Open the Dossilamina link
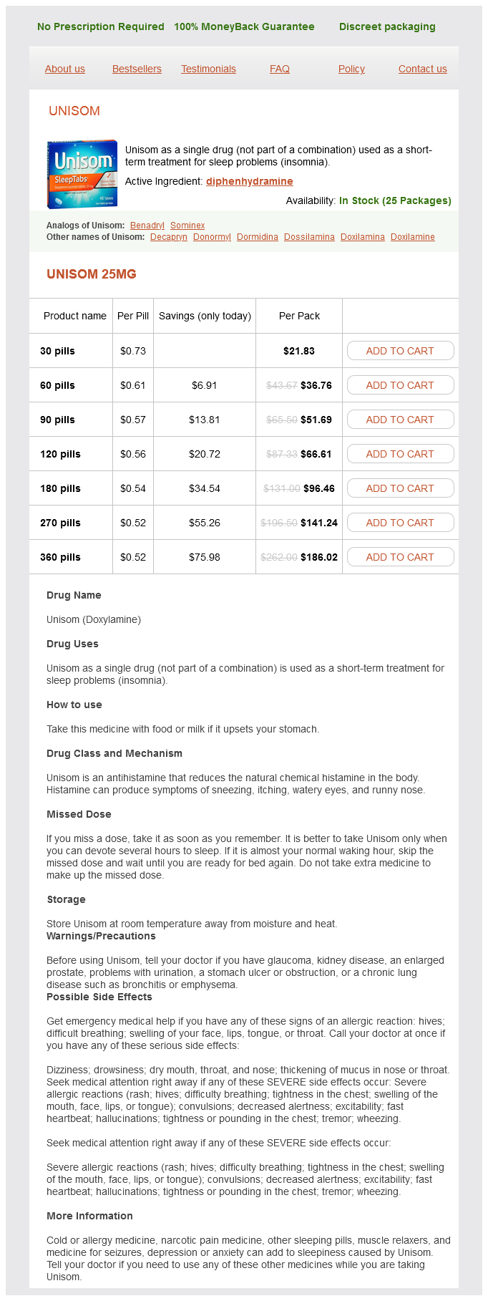The height and width of the screenshot is (1301, 488). tap(309, 237)
